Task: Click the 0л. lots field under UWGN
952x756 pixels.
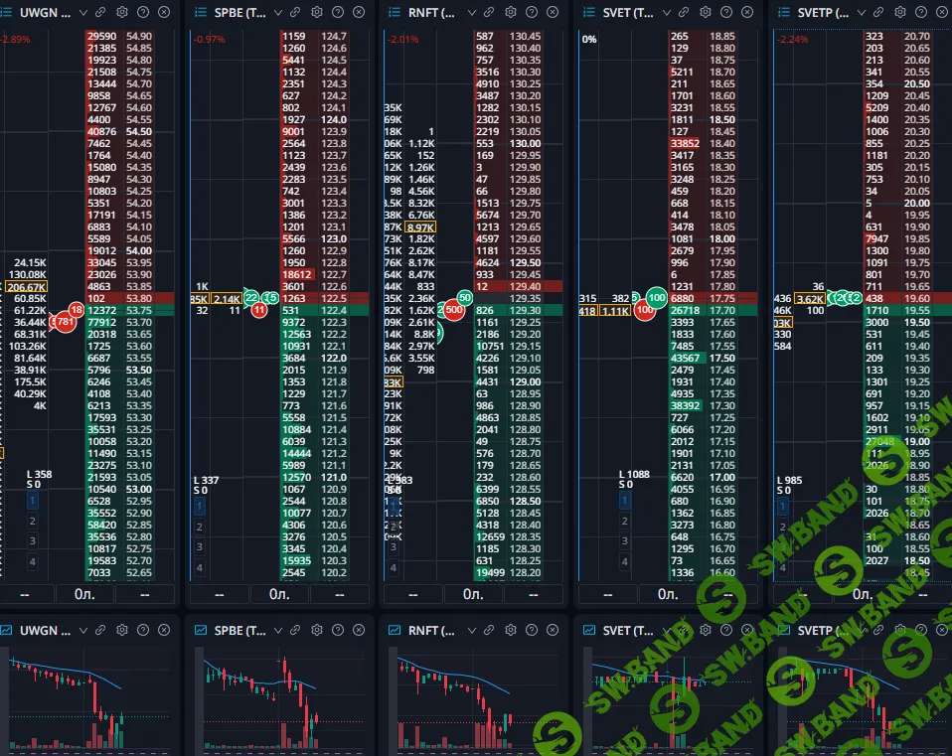Action: pos(86,594)
